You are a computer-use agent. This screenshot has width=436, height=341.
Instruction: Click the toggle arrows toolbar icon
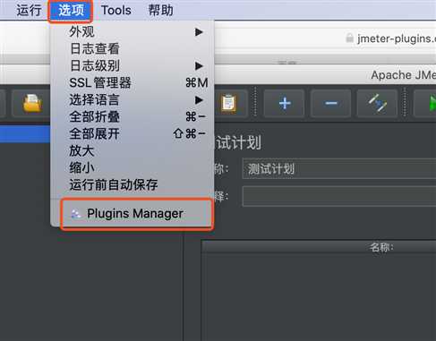[x=377, y=103]
